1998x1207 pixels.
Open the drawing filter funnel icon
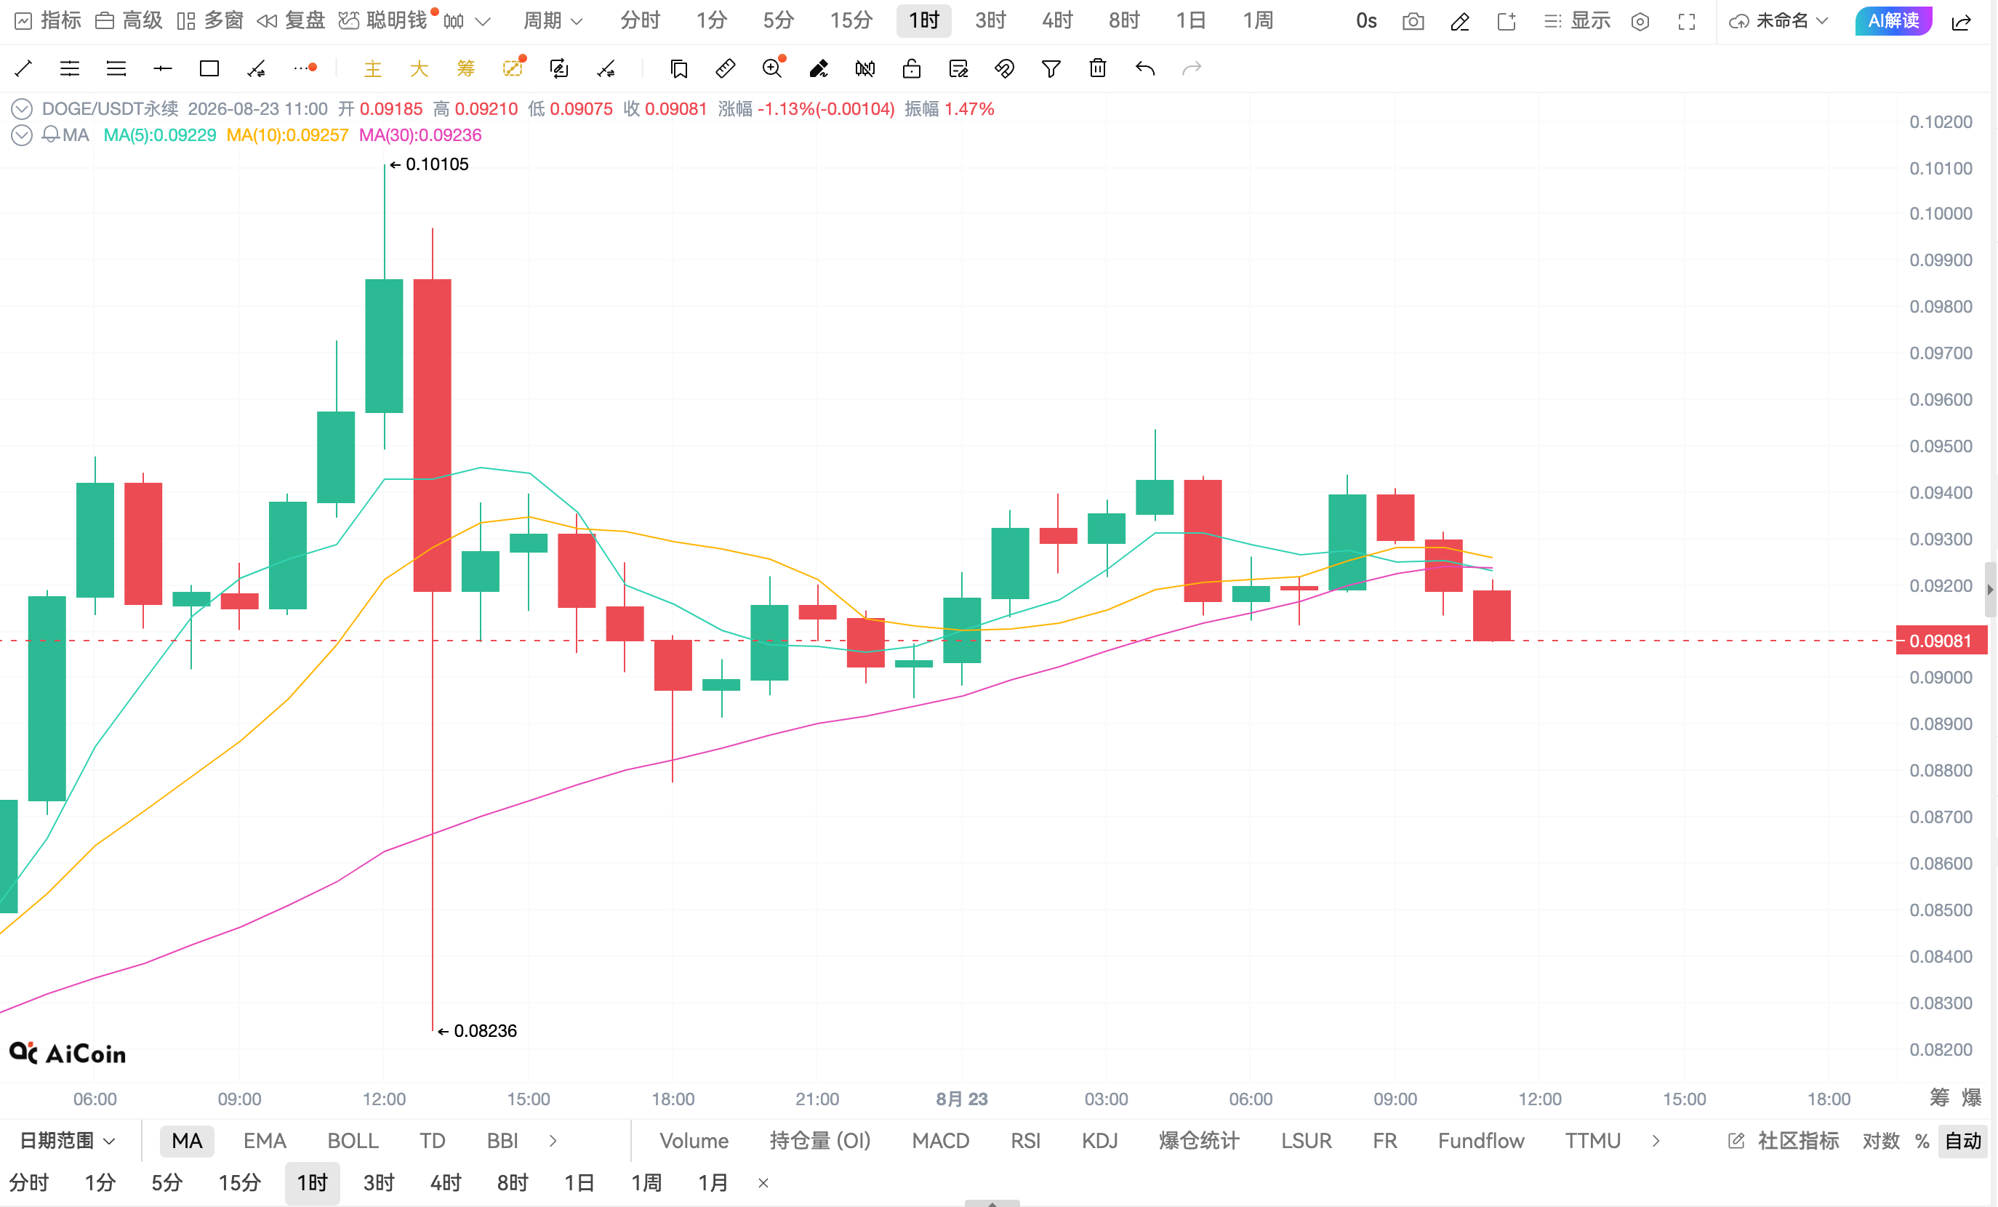1051,69
